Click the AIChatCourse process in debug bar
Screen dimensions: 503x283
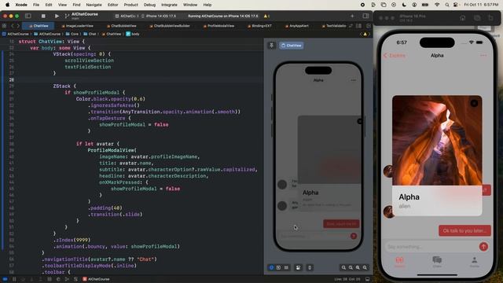96,279
